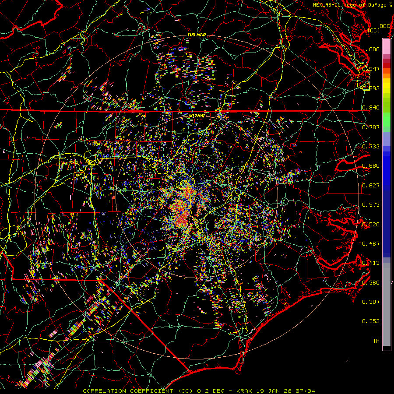Click the 50 NMI range ring label
Image resolution: width=394 pixels, height=394 pixels.
[x=197, y=116]
